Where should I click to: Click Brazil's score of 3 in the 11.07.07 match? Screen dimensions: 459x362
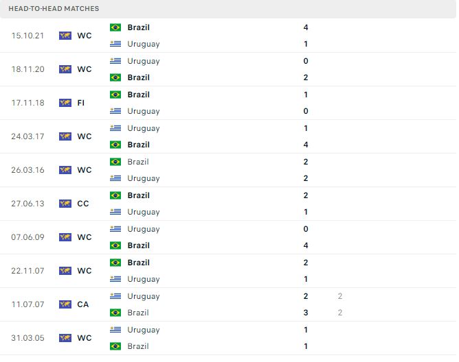pos(306,313)
